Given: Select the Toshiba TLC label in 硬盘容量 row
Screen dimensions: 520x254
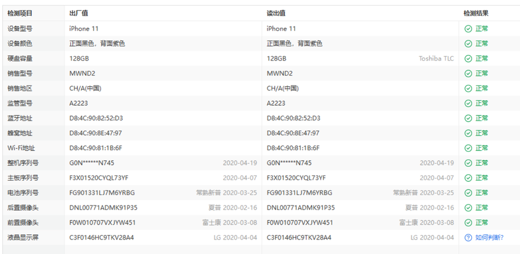Looking at the screenshot, I should (436, 58).
